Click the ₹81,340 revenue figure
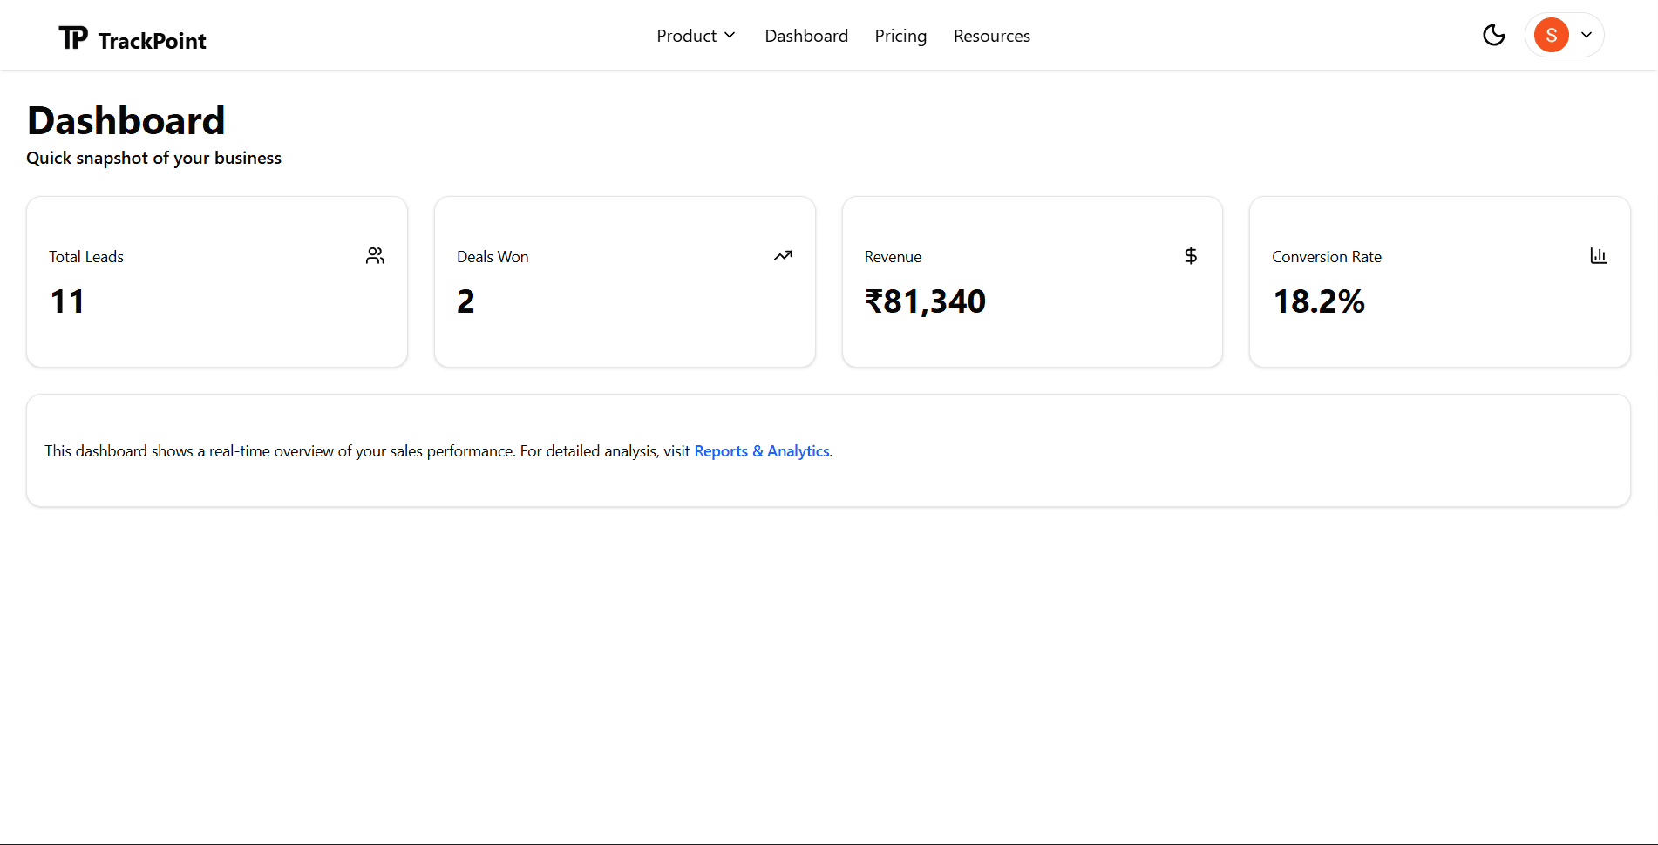Image resolution: width=1658 pixels, height=845 pixels. 925,301
